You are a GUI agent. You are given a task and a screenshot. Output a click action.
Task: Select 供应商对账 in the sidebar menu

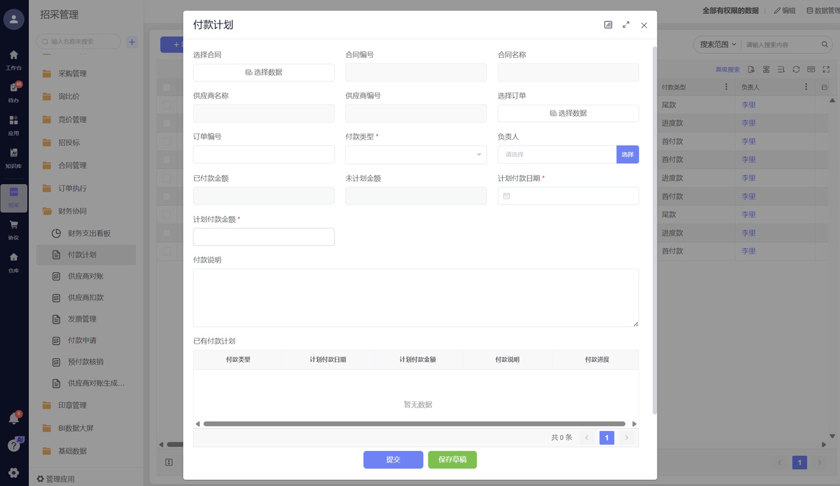pos(85,276)
